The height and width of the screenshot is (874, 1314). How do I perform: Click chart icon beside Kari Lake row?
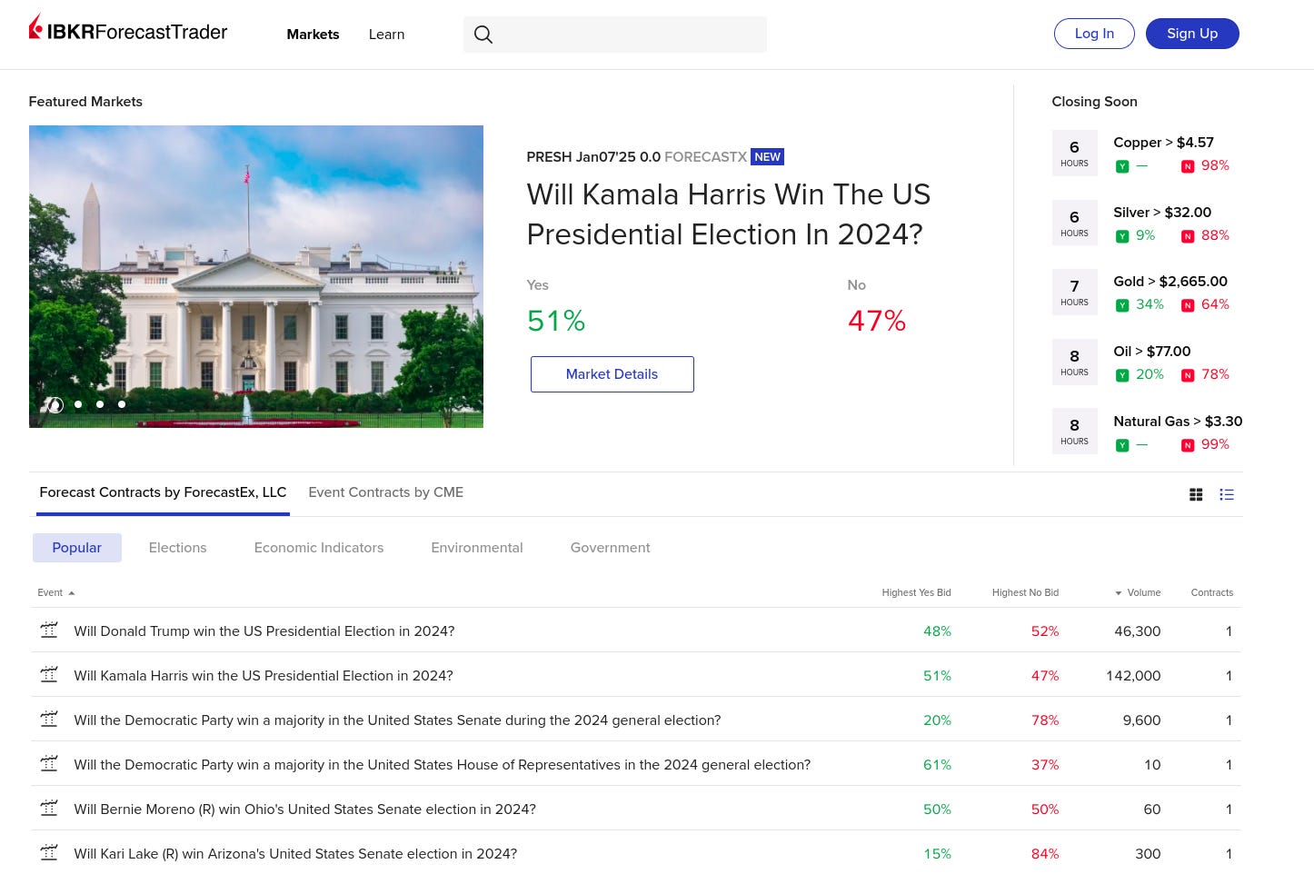pyautogui.click(x=49, y=852)
